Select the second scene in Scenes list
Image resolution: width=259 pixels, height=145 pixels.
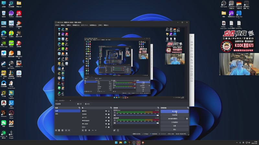(x=68, y=114)
